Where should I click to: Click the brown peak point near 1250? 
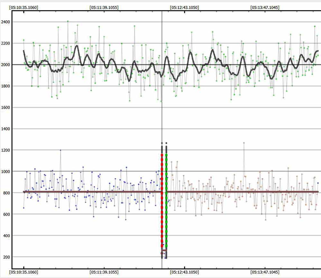pyautogui.click(x=244, y=143)
